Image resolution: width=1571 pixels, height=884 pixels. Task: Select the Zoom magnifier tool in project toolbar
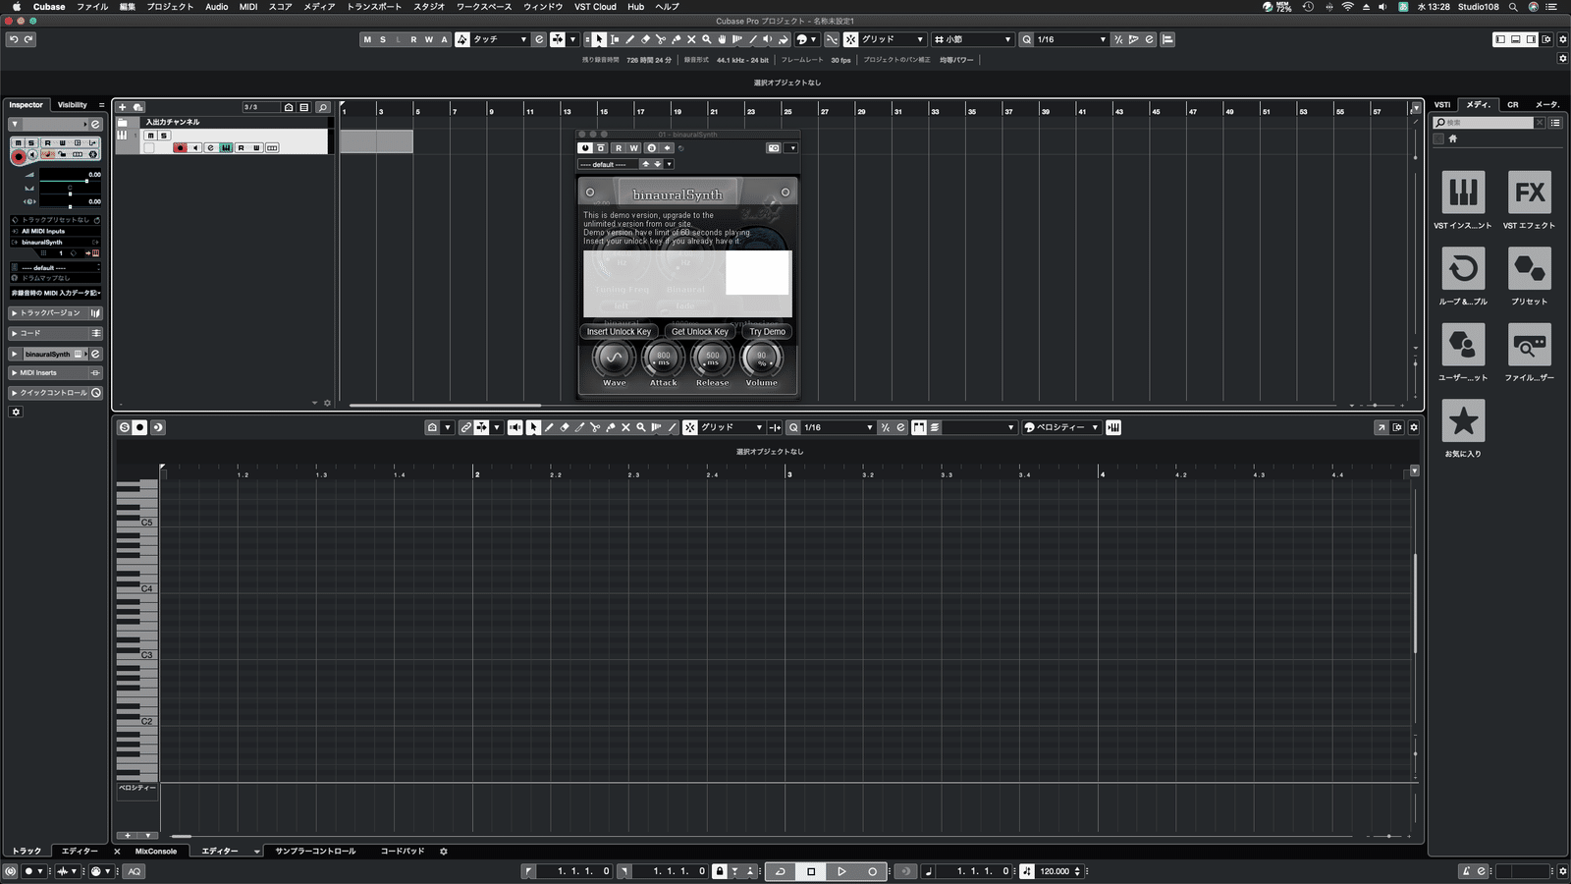[x=707, y=39]
